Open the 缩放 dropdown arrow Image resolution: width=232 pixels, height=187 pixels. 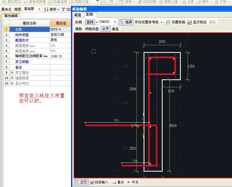pos(211,2)
